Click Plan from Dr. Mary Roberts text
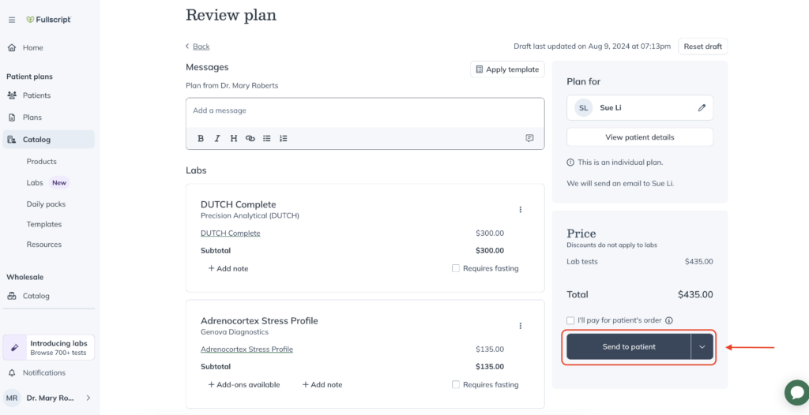Image resolution: width=809 pixels, height=415 pixels. click(x=231, y=85)
